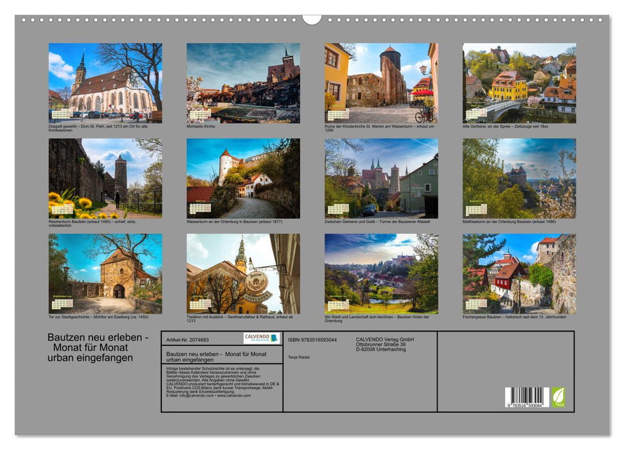The width and height of the screenshot is (624, 450).
Task: Click the calendar grid on the Wasserturm Ortenburg image
Action: coord(200,207)
